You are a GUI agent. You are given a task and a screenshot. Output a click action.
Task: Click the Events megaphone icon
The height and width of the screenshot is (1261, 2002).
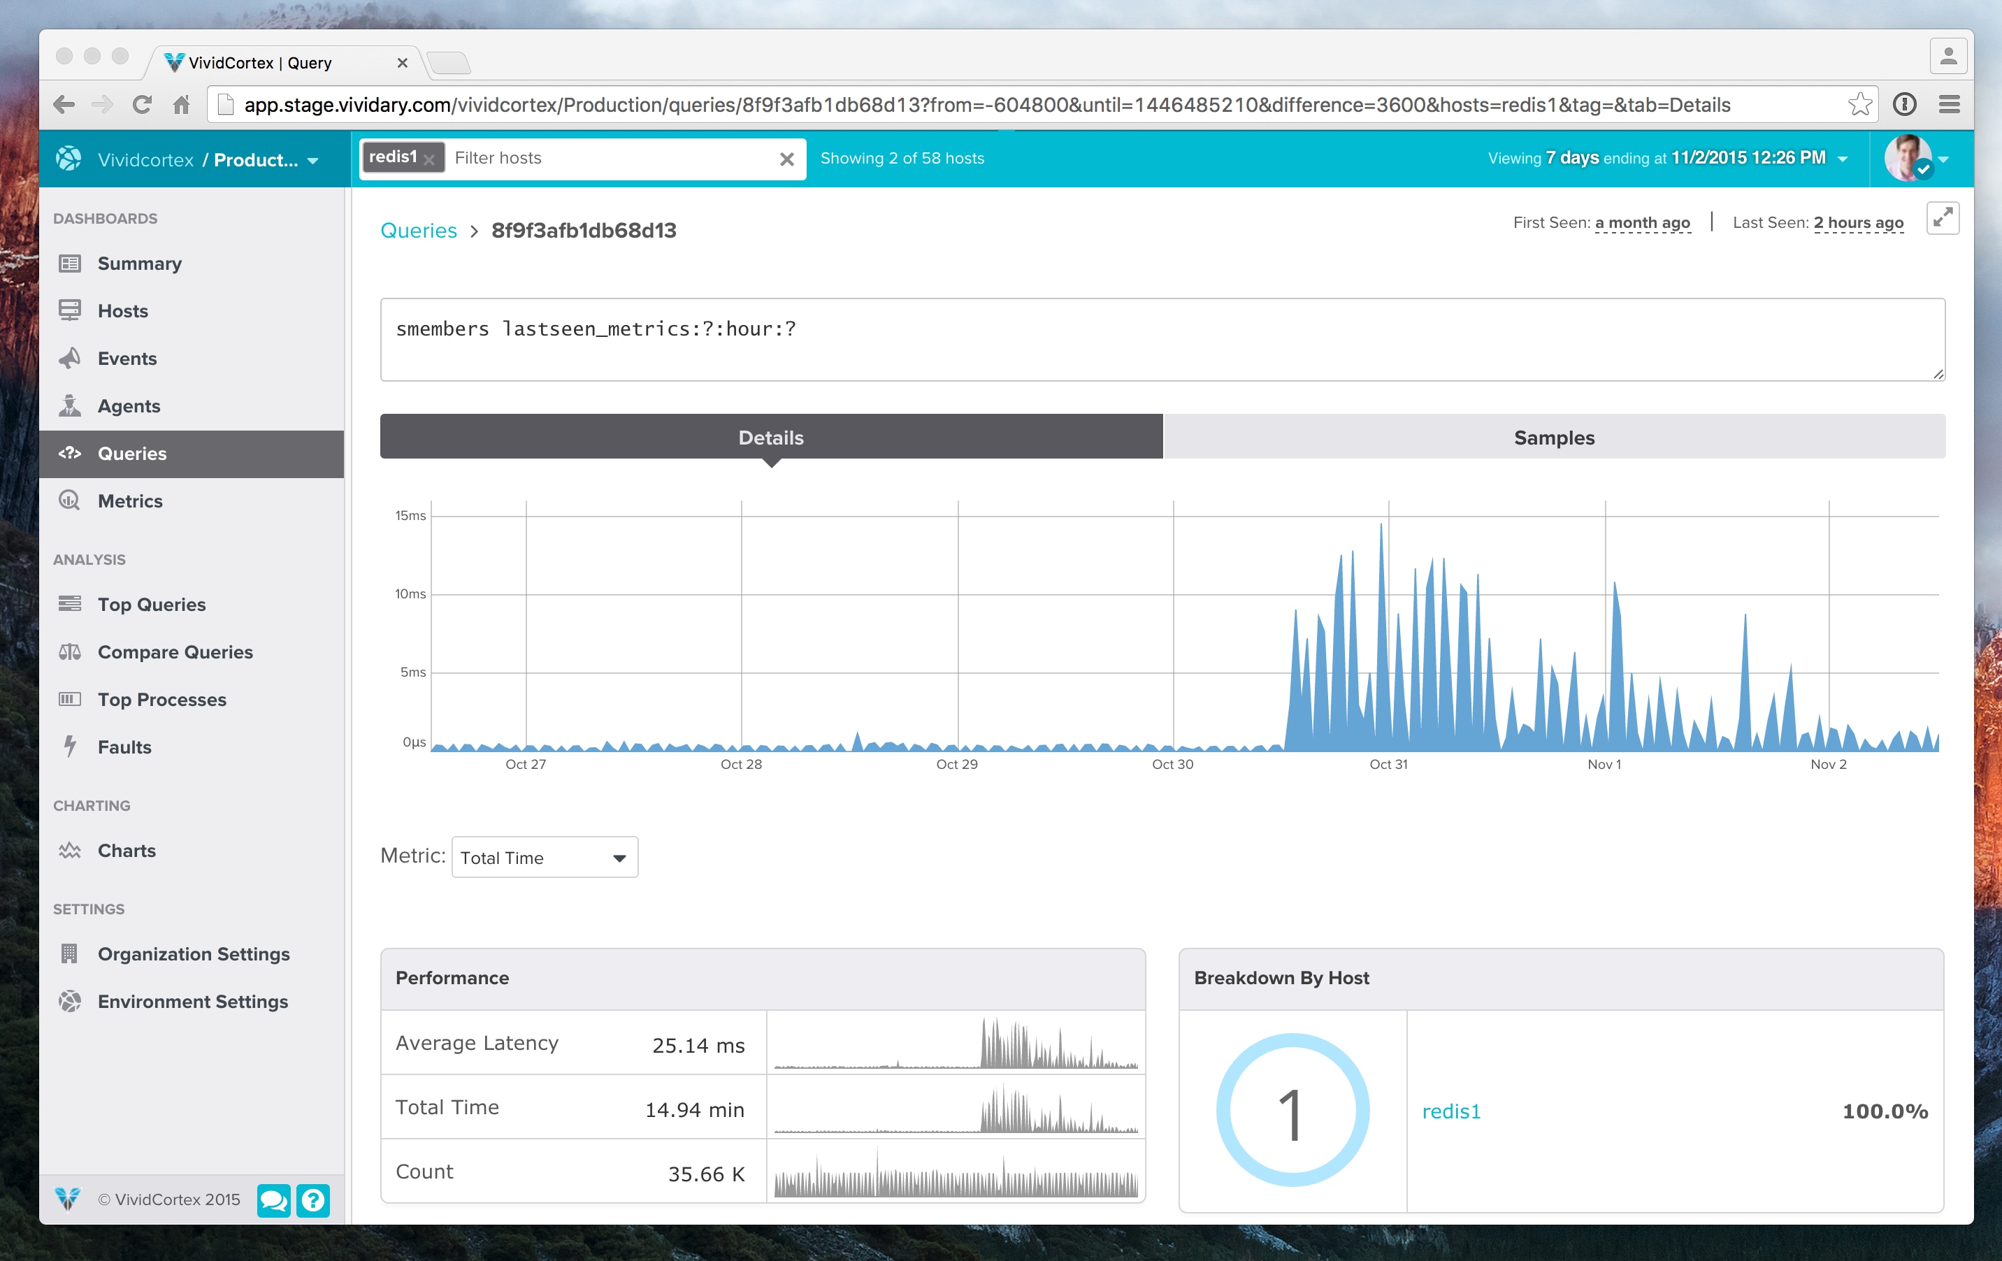point(70,359)
